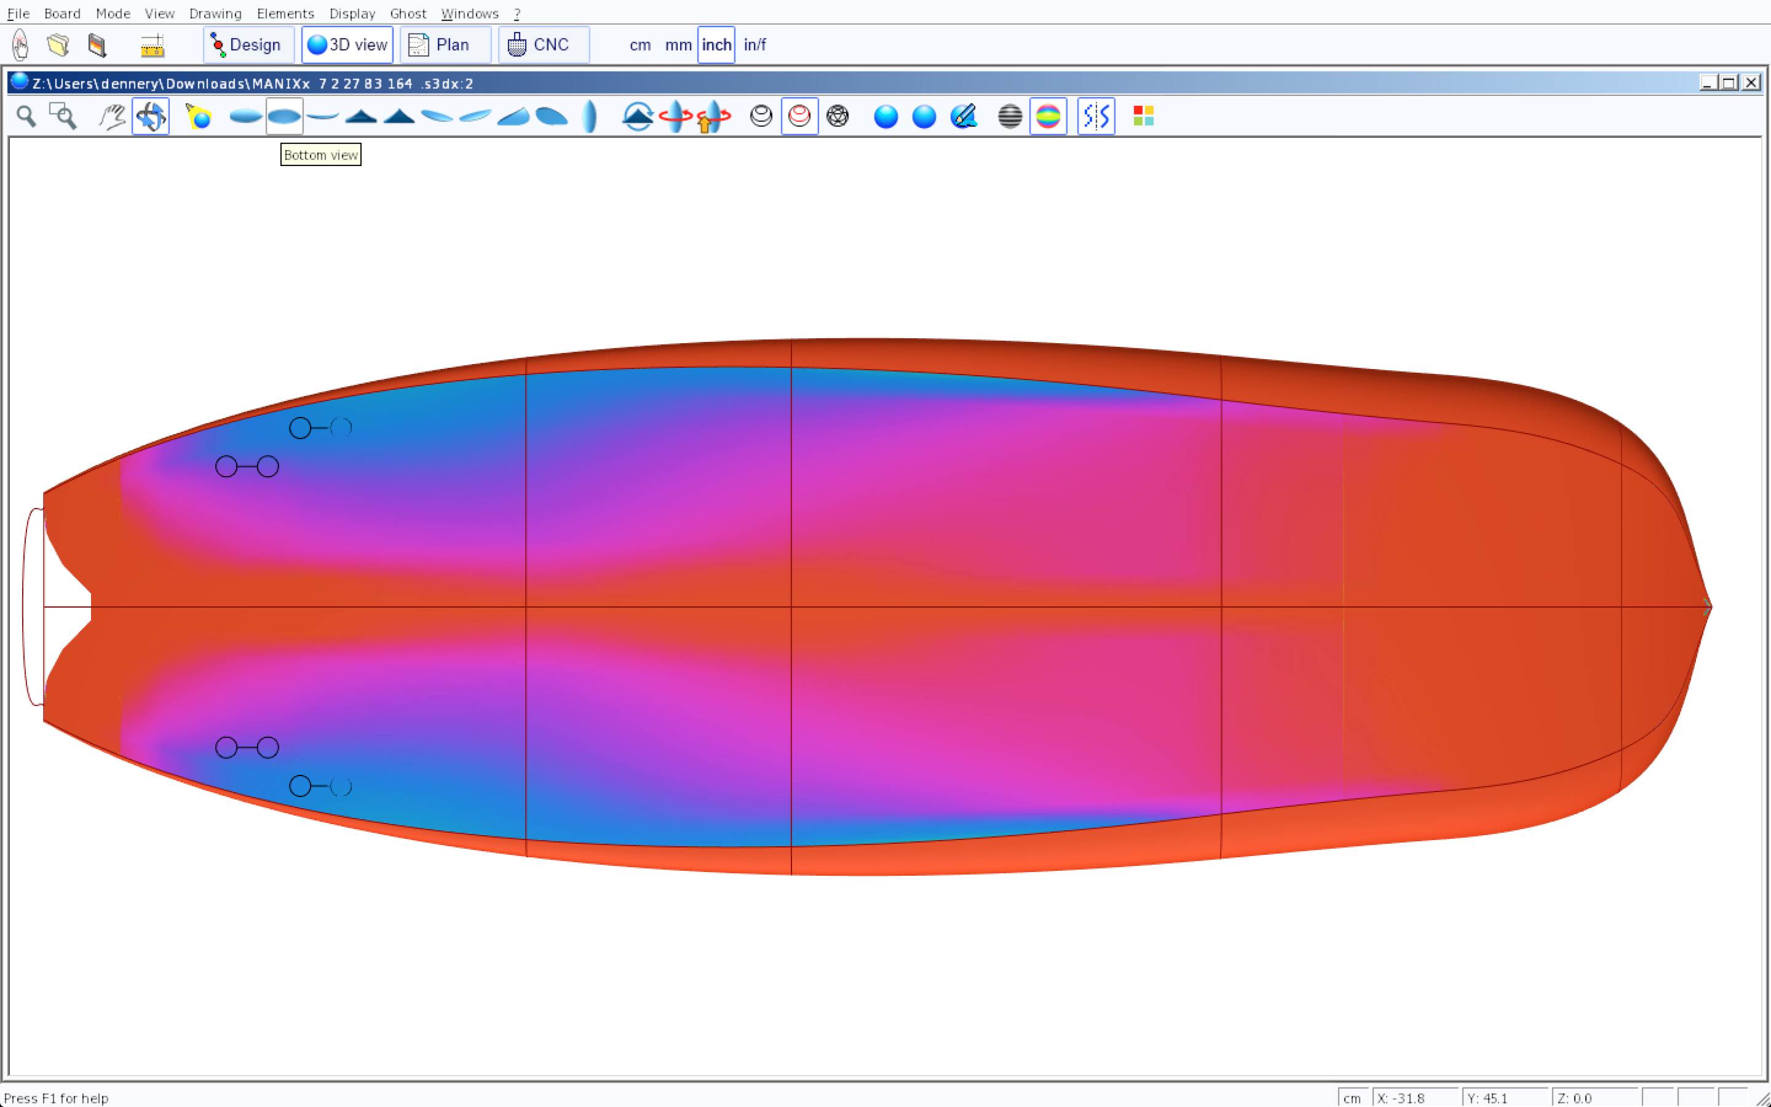Open the Board menu
Screen dimensions: 1771x1107
62,13
